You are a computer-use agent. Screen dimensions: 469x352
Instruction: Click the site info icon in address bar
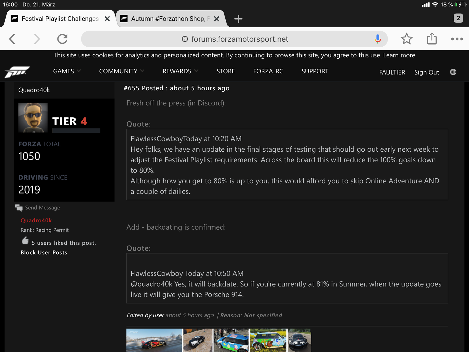pos(185,39)
